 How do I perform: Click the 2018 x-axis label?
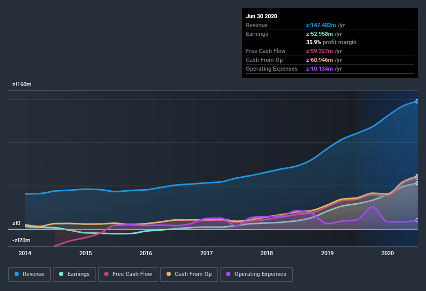(267, 253)
